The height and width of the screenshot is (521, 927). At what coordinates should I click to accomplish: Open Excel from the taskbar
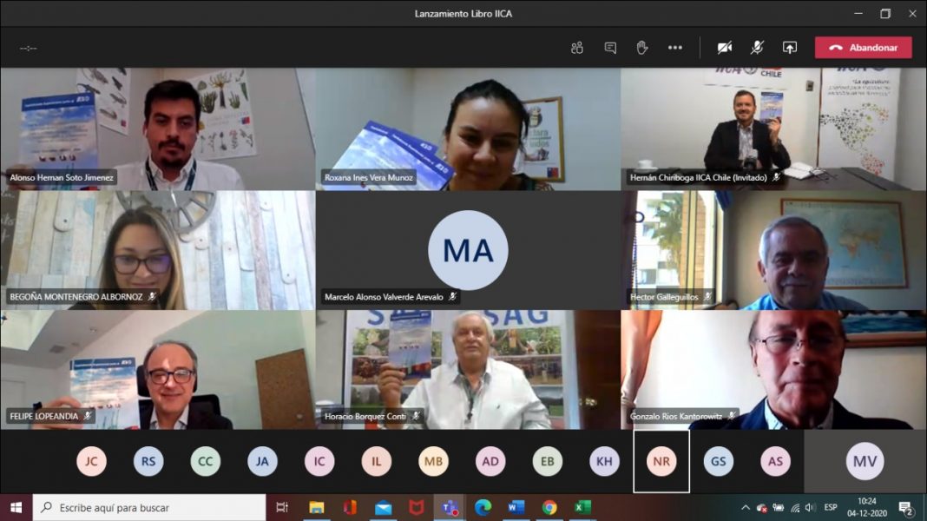(x=582, y=507)
